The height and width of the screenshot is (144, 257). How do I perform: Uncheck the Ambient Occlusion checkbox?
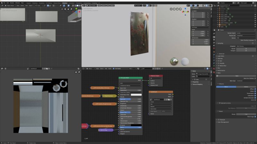[255, 98]
